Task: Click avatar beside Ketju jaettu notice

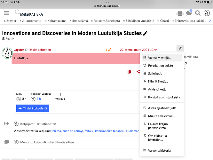Action: (16, 124)
